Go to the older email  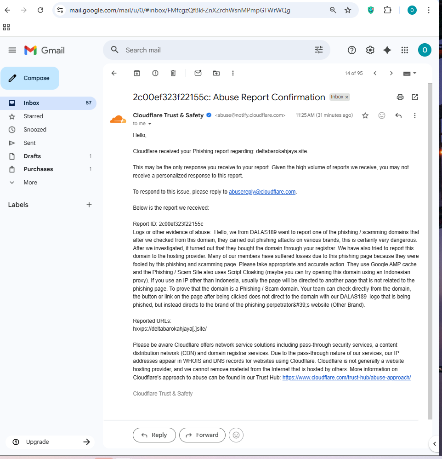391,73
